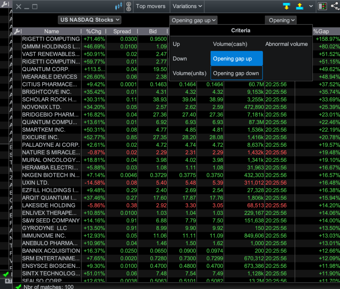Open the column settings wrench beside the Name header
Image resolution: width=340 pixels, height=289 pixels.
point(17,32)
